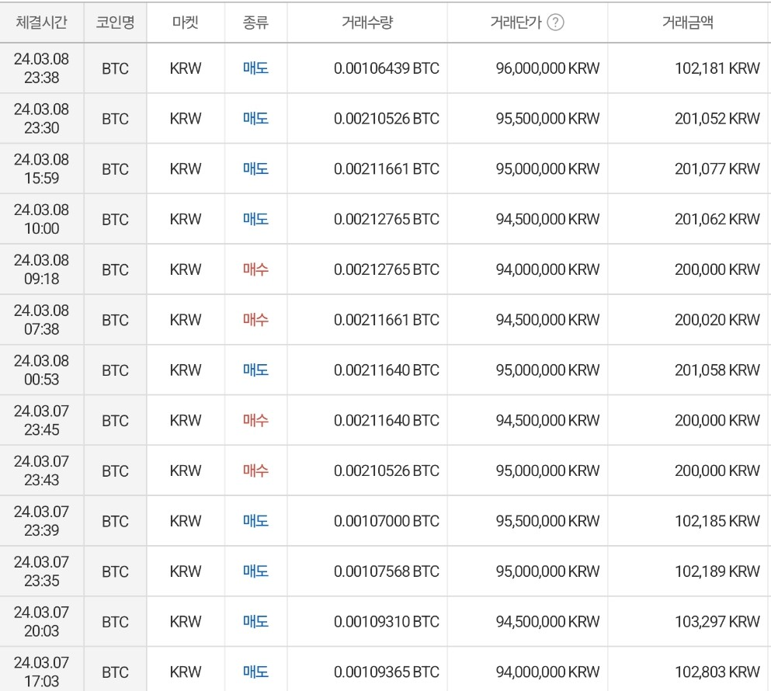Click quantity 0.00107568 BTC
The height and width of the screenshot is (691, 771).
coord(387,571)
